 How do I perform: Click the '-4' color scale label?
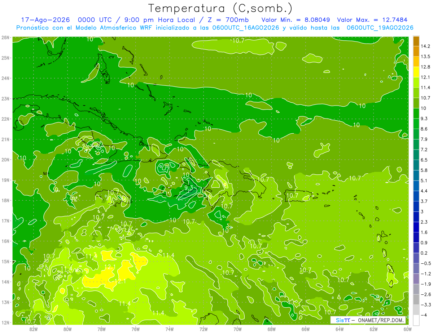[x=424, y=315]
